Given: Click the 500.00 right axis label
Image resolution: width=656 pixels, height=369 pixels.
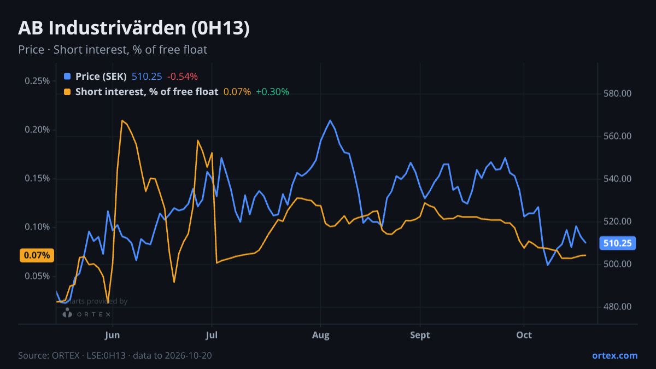Looking at the screenshot, I should (x=619, y=264).
